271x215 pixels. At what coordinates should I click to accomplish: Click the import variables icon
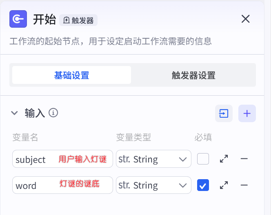(224, 113)
